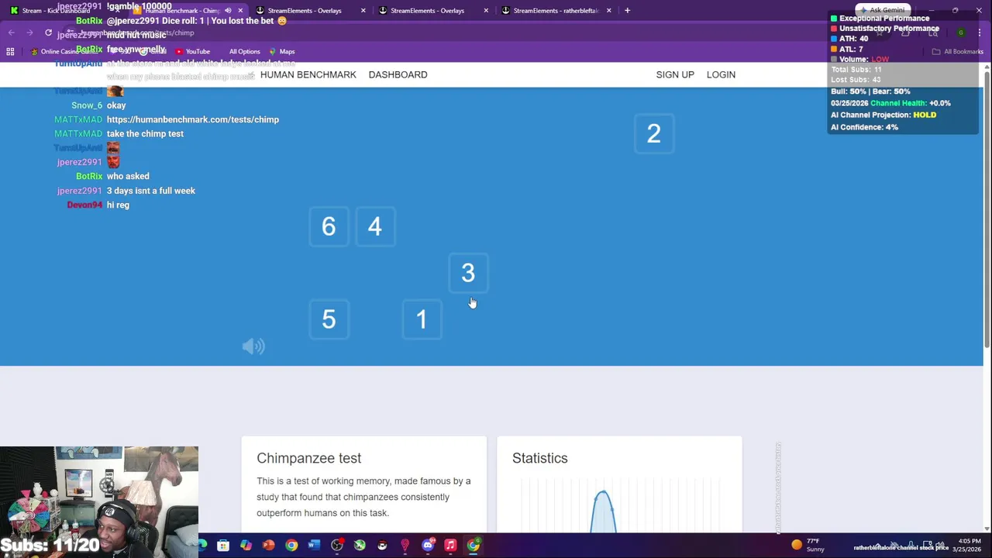Click the Snow_6 username in chat

pyautogui.click(x=87, y=105)
